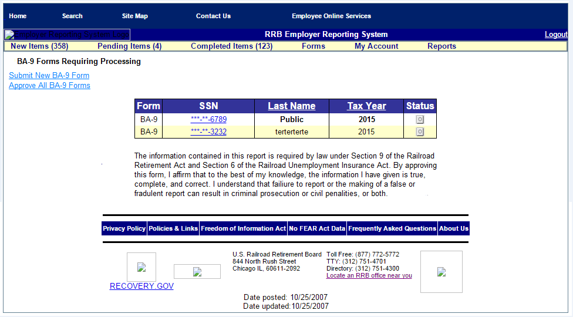
Task: Open the Forms menu
Action: tap(314, 46)
